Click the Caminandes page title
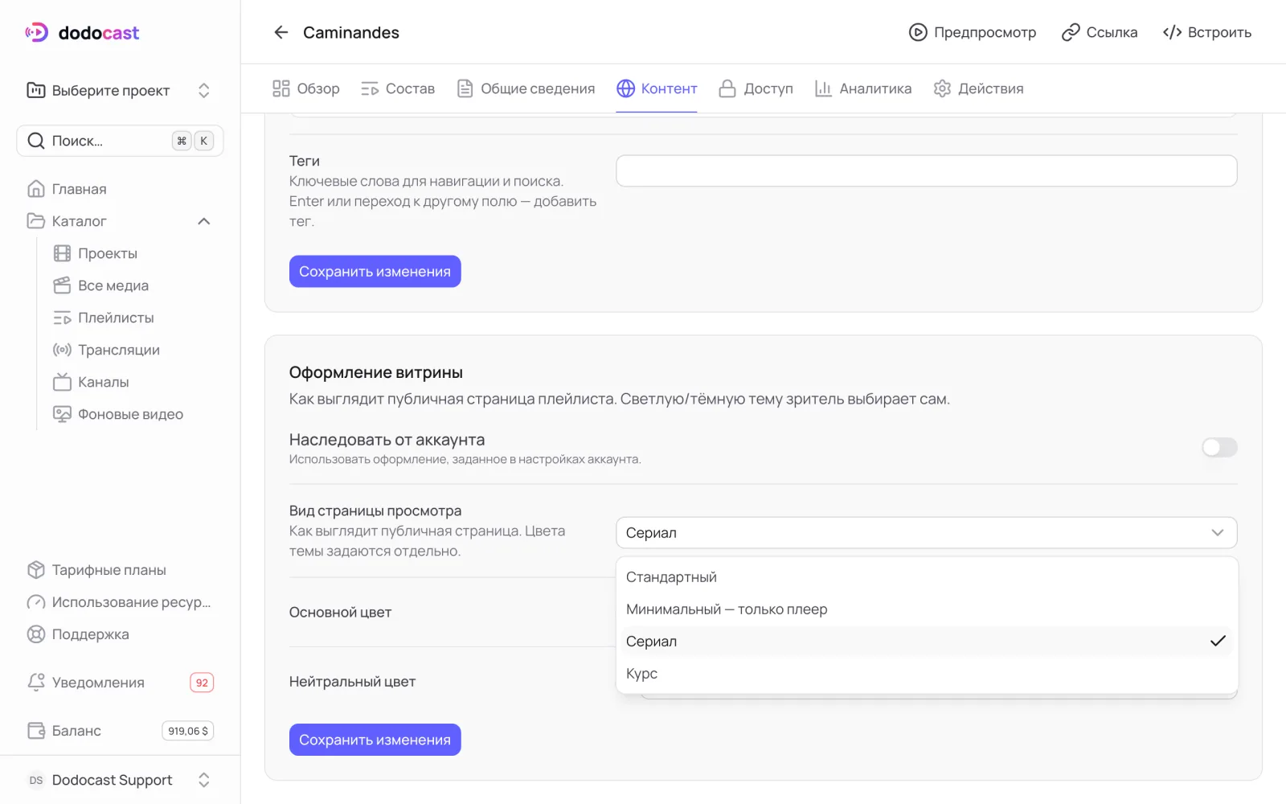Screen dimensions: 1286x804 (x=351, y=32)
